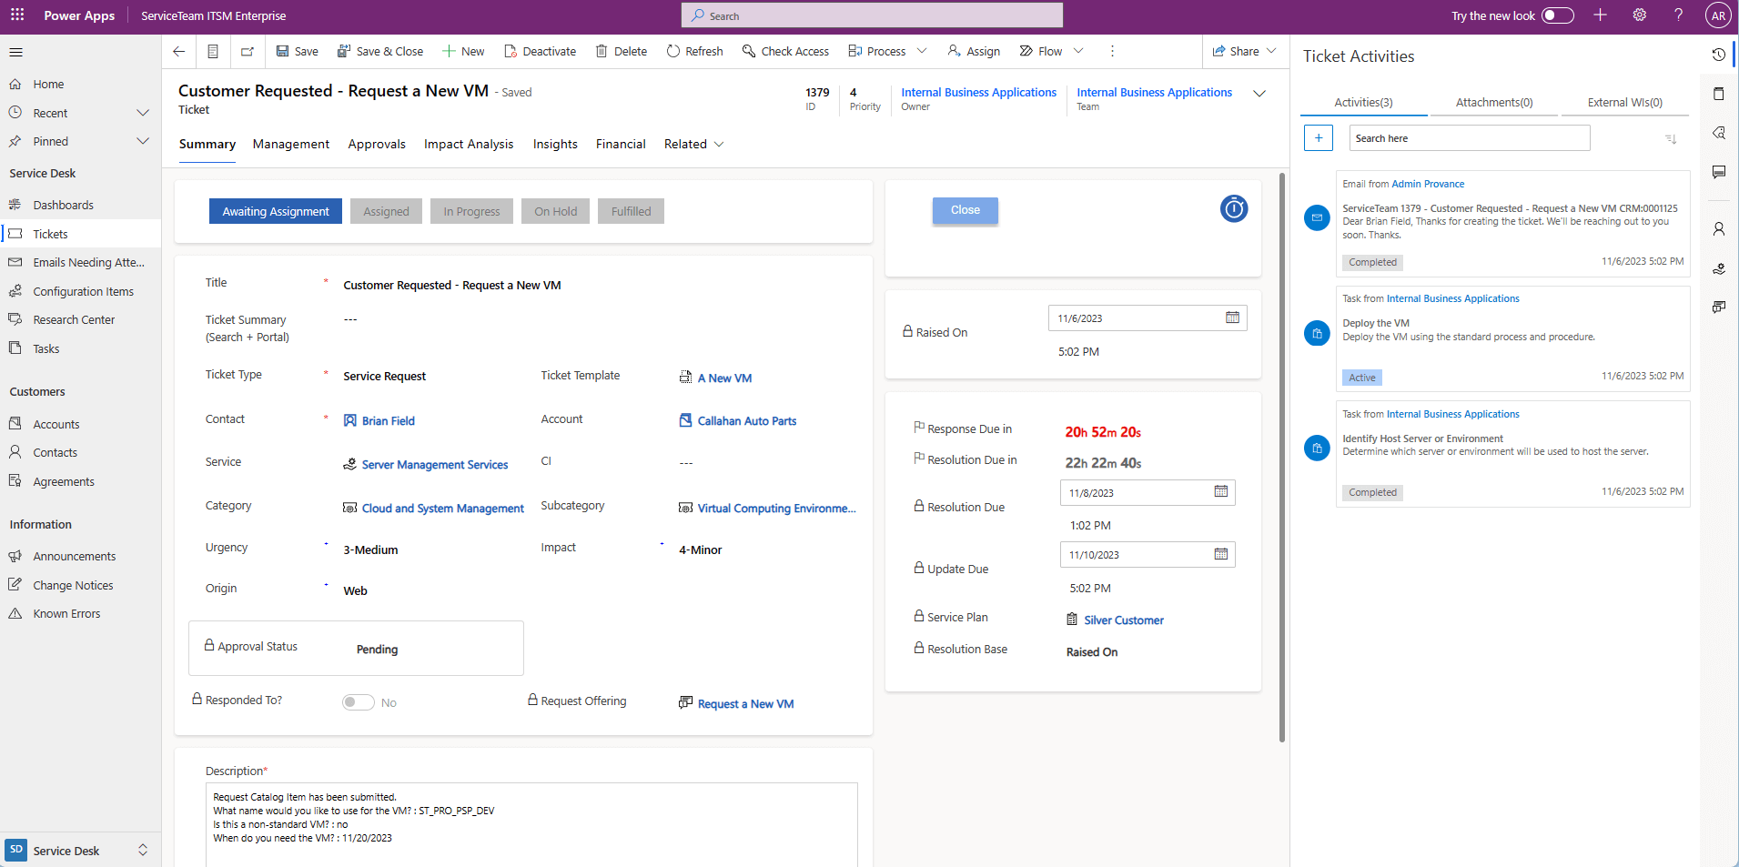Enable the Try the new look toggle
Viewport: 1739px width, 867px height.
(1558, 15)
